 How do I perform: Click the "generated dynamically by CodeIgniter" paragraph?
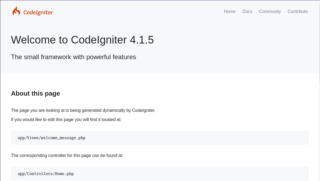click(83, 110)
